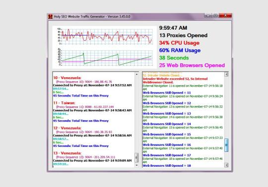The image size is (268, 187).
Task: Click the CPU and RAM usage graph
Action: (x=105, y=37)
